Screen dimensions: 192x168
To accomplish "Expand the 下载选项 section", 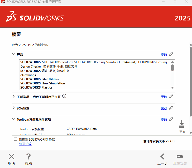I will point(14,97).
